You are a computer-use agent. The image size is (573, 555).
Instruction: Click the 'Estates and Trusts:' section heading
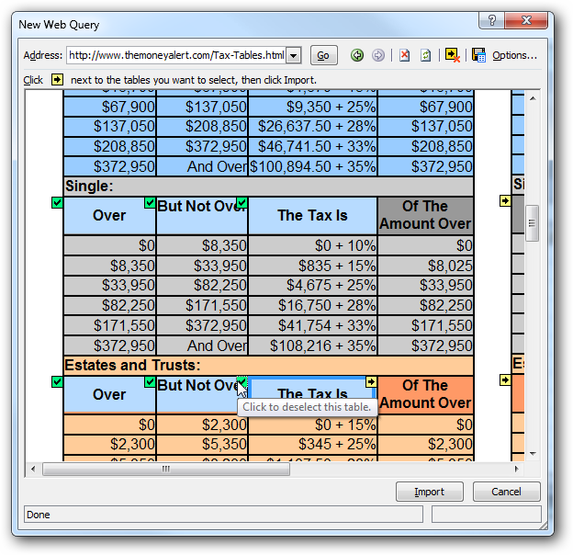pos(132,365)
